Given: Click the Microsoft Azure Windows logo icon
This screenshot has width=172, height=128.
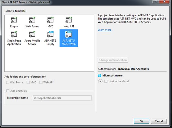Looking at the screenshot, I should point(100,76).
